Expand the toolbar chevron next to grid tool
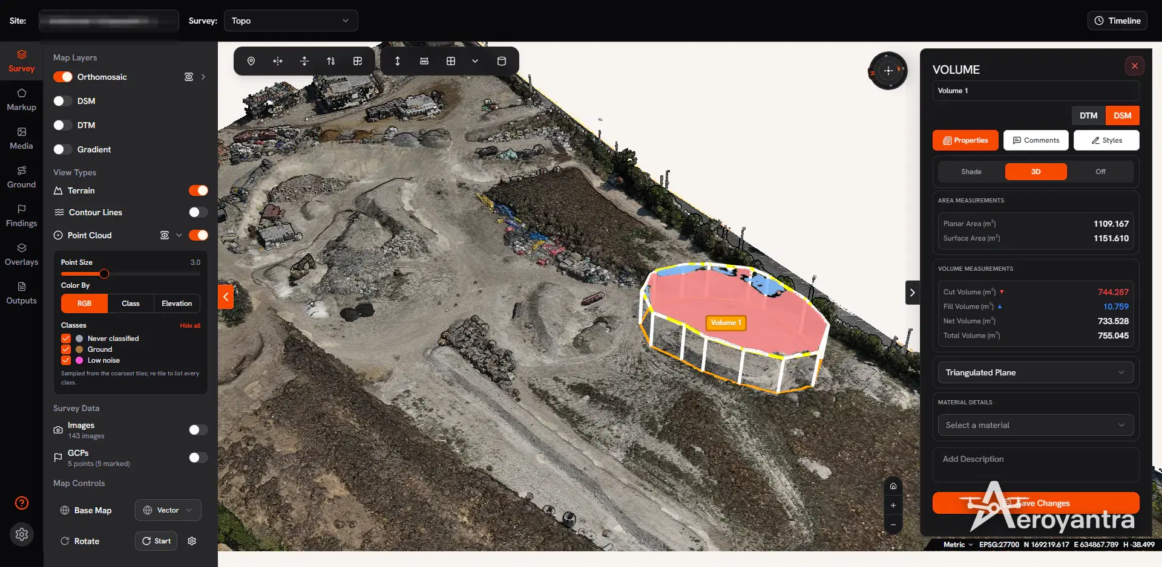The width and height of the screenshot is (1162, 567). [475, 61]
